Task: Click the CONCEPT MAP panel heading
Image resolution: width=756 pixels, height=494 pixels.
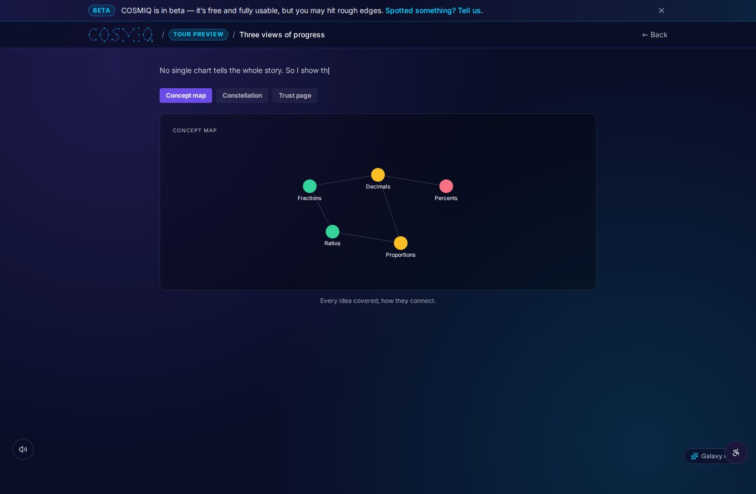Action: coord(195,130)
